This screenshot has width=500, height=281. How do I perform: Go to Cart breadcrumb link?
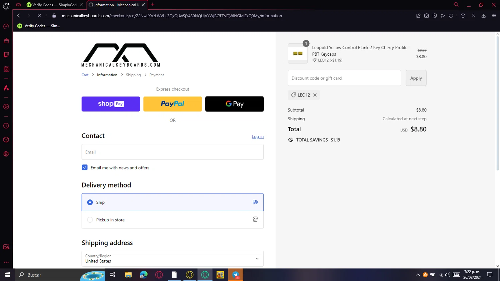pyautogui.click(x=85, y=75)
